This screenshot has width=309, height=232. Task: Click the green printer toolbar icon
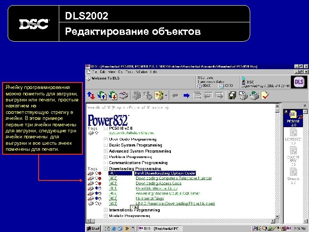pos(254,96)
